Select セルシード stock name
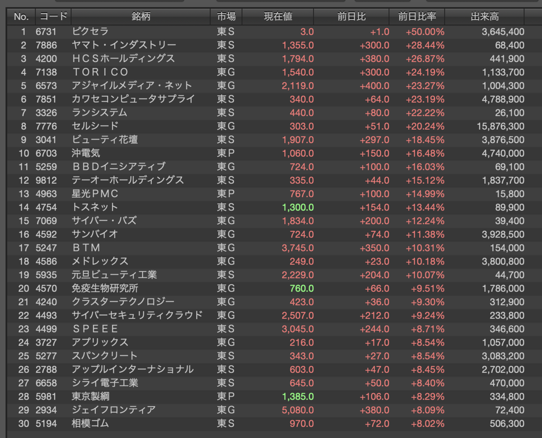This screenshot has width=542, height=438. coord(95,126)
